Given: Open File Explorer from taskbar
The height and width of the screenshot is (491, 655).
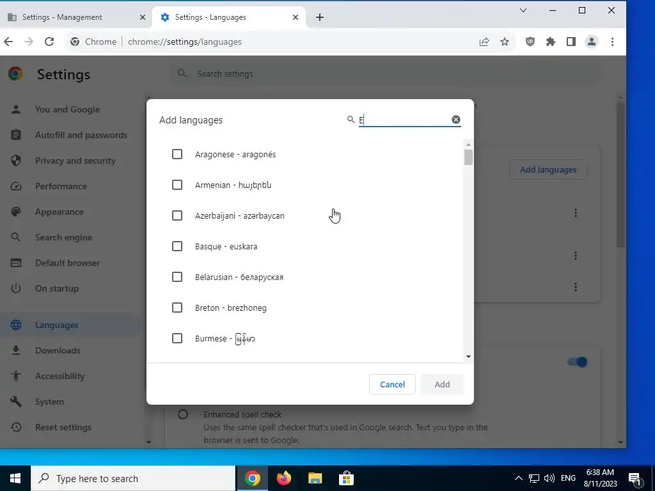Looking at the screenshot, I should (x=315, y=478).
